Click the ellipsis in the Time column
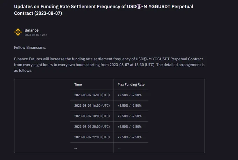 click(76, 148)
